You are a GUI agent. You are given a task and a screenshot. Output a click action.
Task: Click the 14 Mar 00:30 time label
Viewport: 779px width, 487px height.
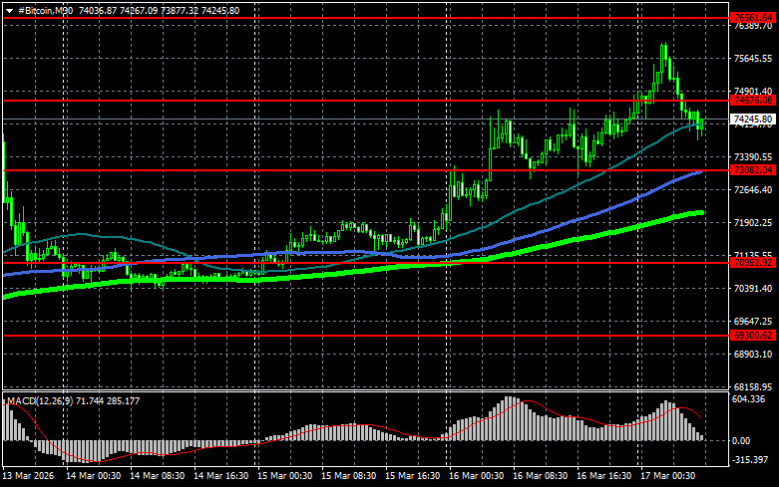coord(94,476)
